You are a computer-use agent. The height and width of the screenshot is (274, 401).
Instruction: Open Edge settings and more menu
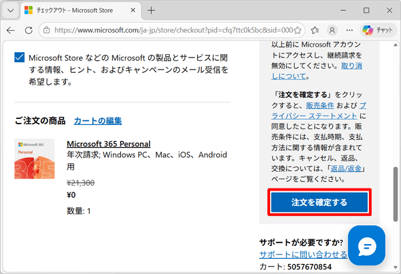tap(348, 30)
